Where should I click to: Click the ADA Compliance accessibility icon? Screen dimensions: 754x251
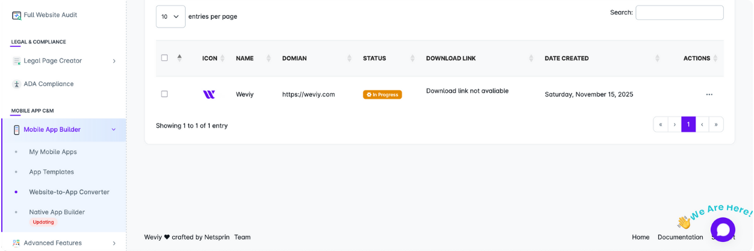pyautogui.click(x=17, y=84)
